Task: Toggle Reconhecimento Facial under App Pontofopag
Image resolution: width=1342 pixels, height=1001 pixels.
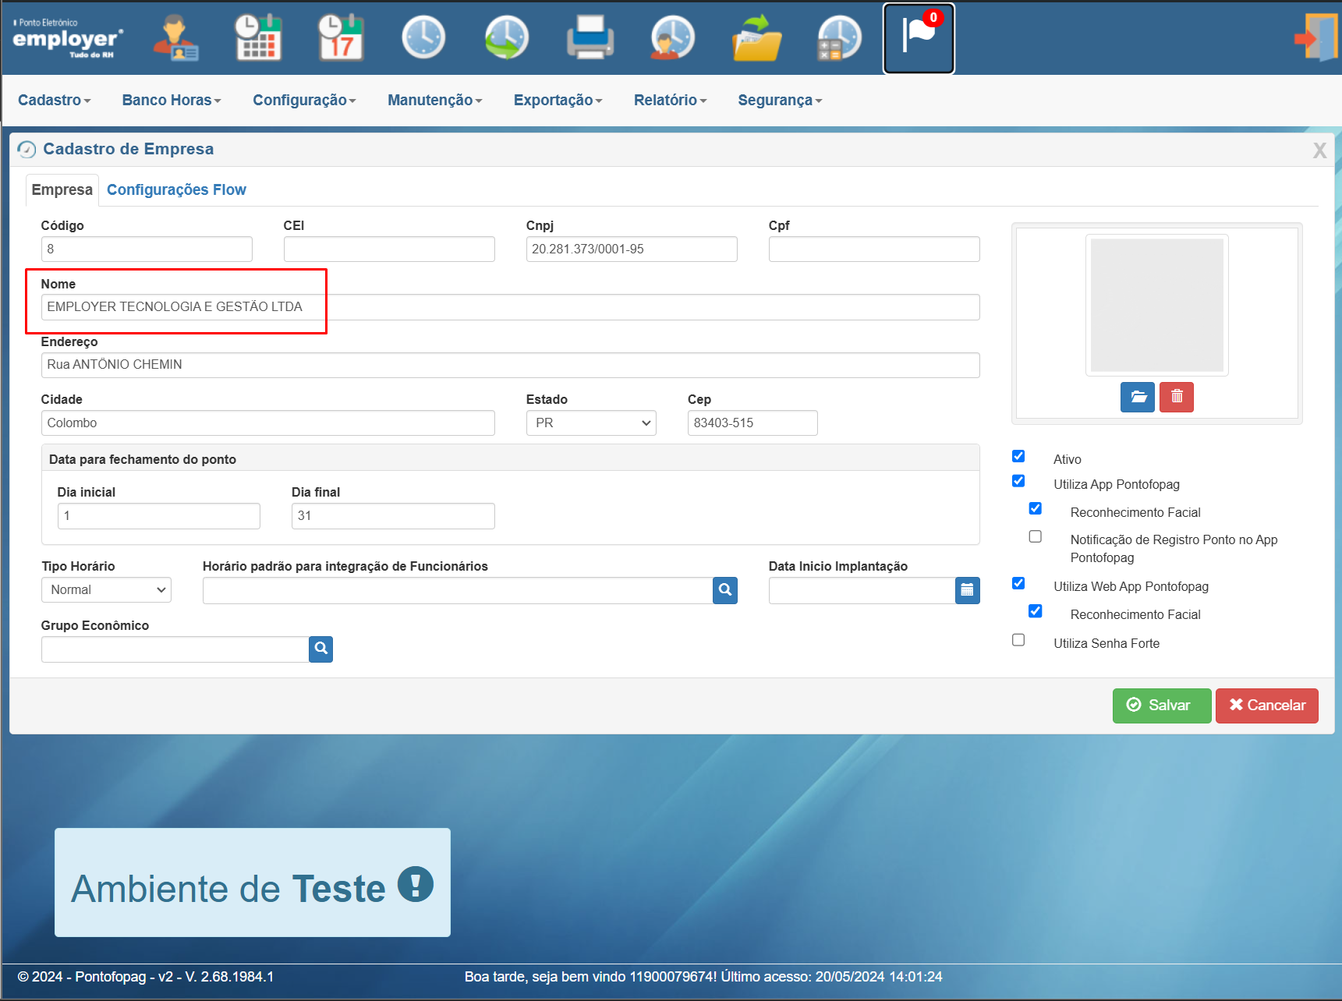Action: point(1036,508)
